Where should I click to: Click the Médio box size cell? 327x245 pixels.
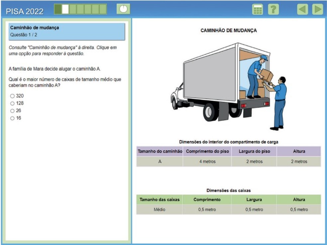(160, 210)
